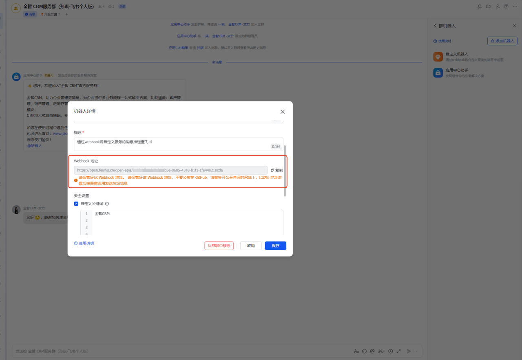Click the orange warning icon under Webhook 地址
This screenshot has width=522, height=360.
pos(76,180)
